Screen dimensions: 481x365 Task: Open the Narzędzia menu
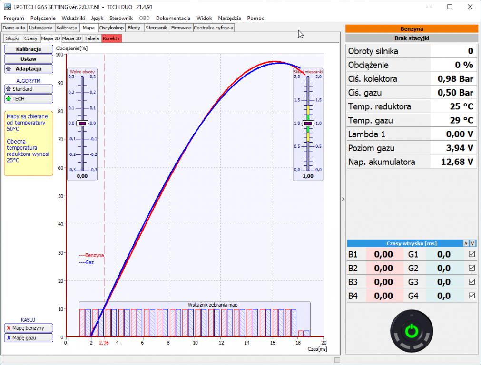tap(229, 18)
